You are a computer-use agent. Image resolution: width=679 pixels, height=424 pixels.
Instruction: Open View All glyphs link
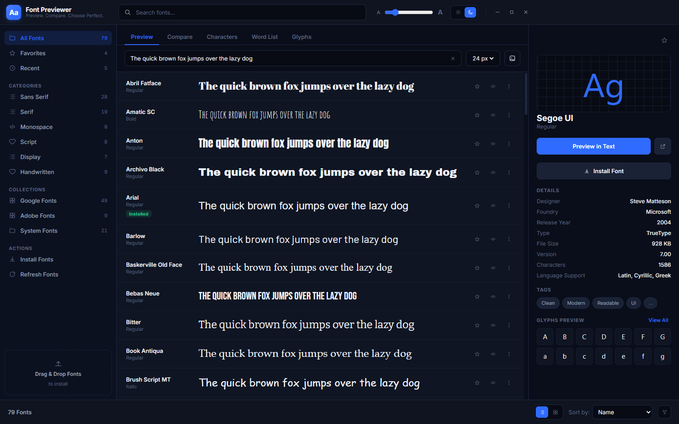coord(658,320)
